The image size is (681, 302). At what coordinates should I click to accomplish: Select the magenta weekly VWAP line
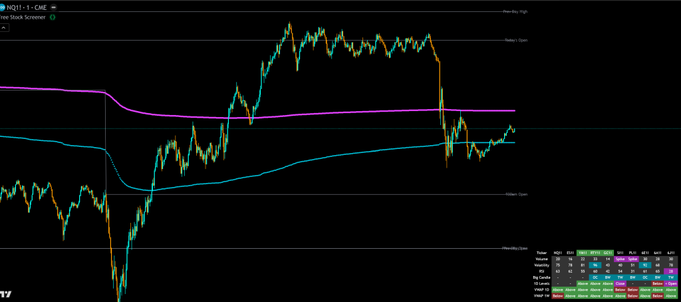[x=333, y=112]
